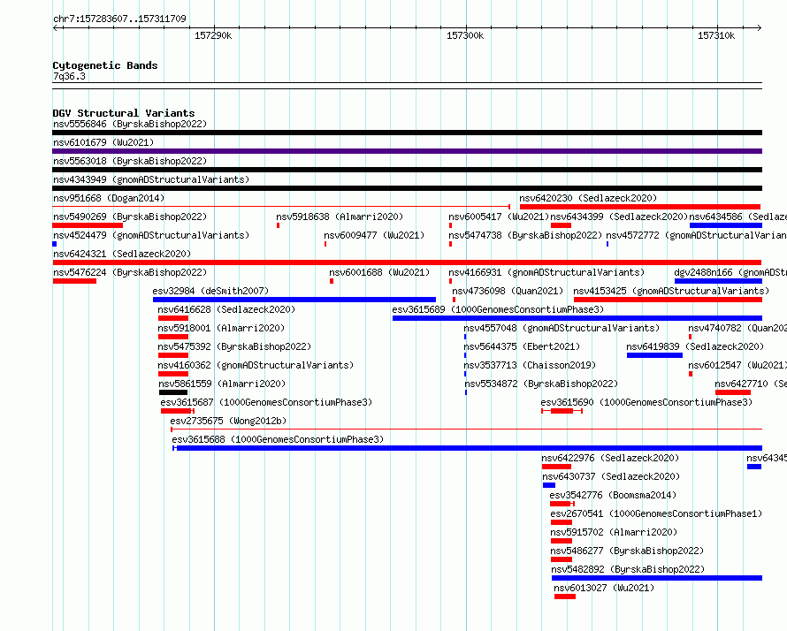Open nsv4736098 (Quan2021) label
The height and width of the screenshot is (631, 787).
508,291
